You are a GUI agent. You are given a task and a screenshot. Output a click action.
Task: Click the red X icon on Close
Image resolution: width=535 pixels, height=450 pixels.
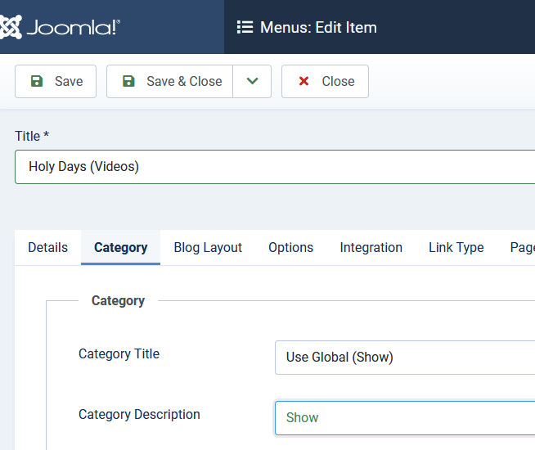(x=304, y=81)
